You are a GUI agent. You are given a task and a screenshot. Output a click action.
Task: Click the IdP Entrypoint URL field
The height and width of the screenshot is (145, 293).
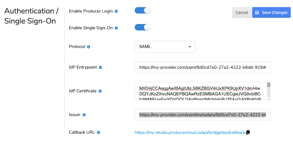point(203,67)
